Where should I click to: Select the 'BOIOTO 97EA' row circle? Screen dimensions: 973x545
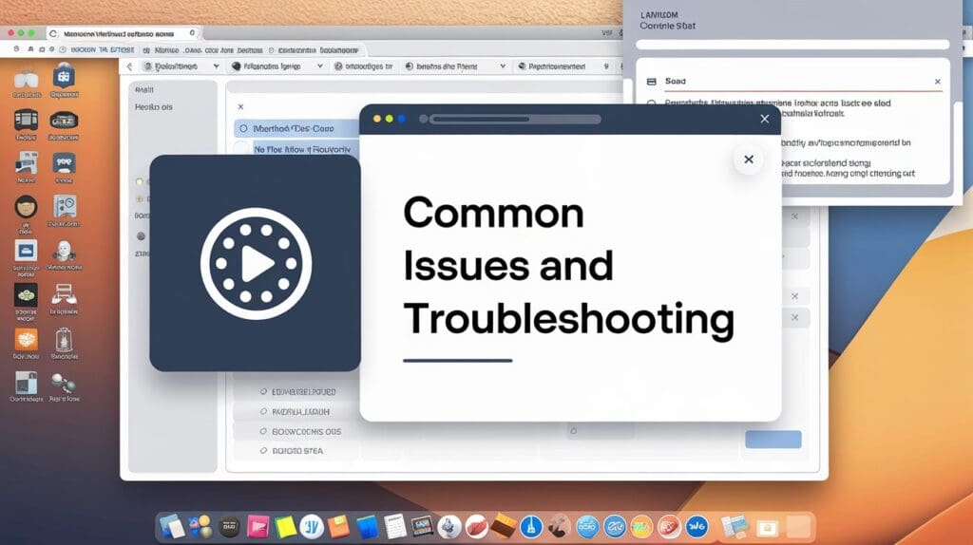264,451
